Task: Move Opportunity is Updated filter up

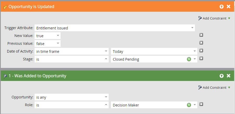Action: [221, 7]
